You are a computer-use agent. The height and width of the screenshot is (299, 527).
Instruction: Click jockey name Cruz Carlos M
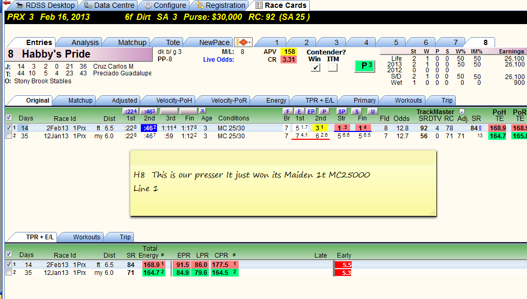tap(113, 67)
